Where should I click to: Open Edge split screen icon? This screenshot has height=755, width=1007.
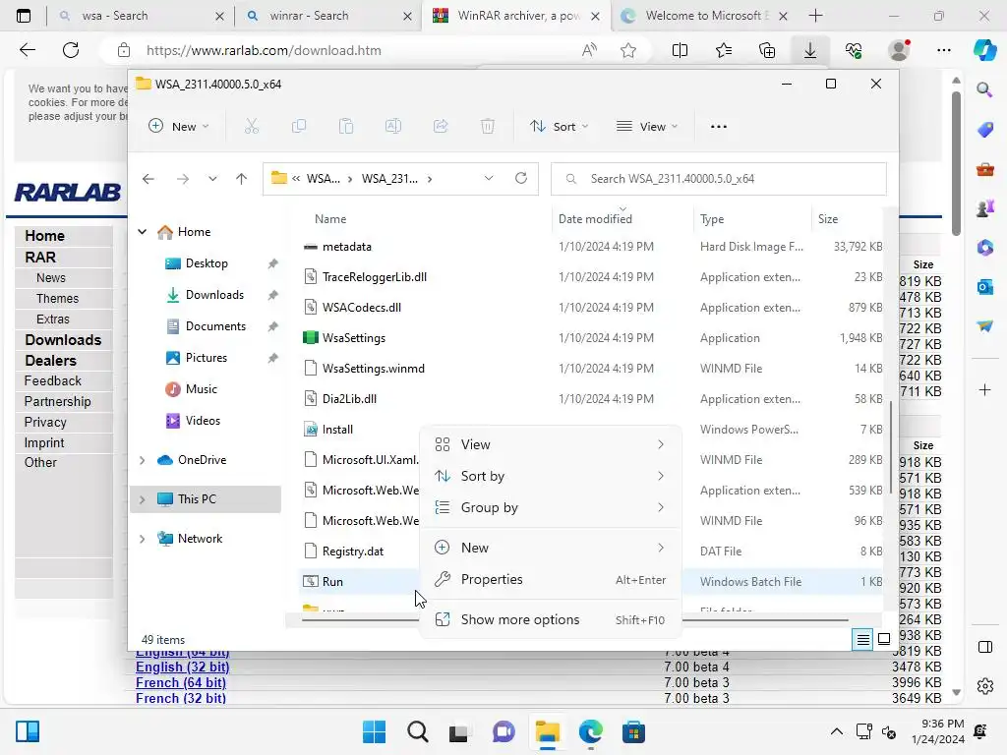pos(680,50)
